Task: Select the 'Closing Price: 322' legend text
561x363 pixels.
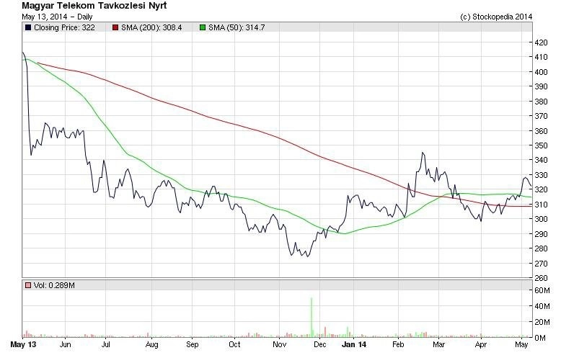Action: coord(64,27)
